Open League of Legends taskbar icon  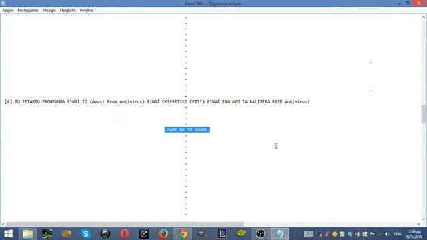click(222, 234)
